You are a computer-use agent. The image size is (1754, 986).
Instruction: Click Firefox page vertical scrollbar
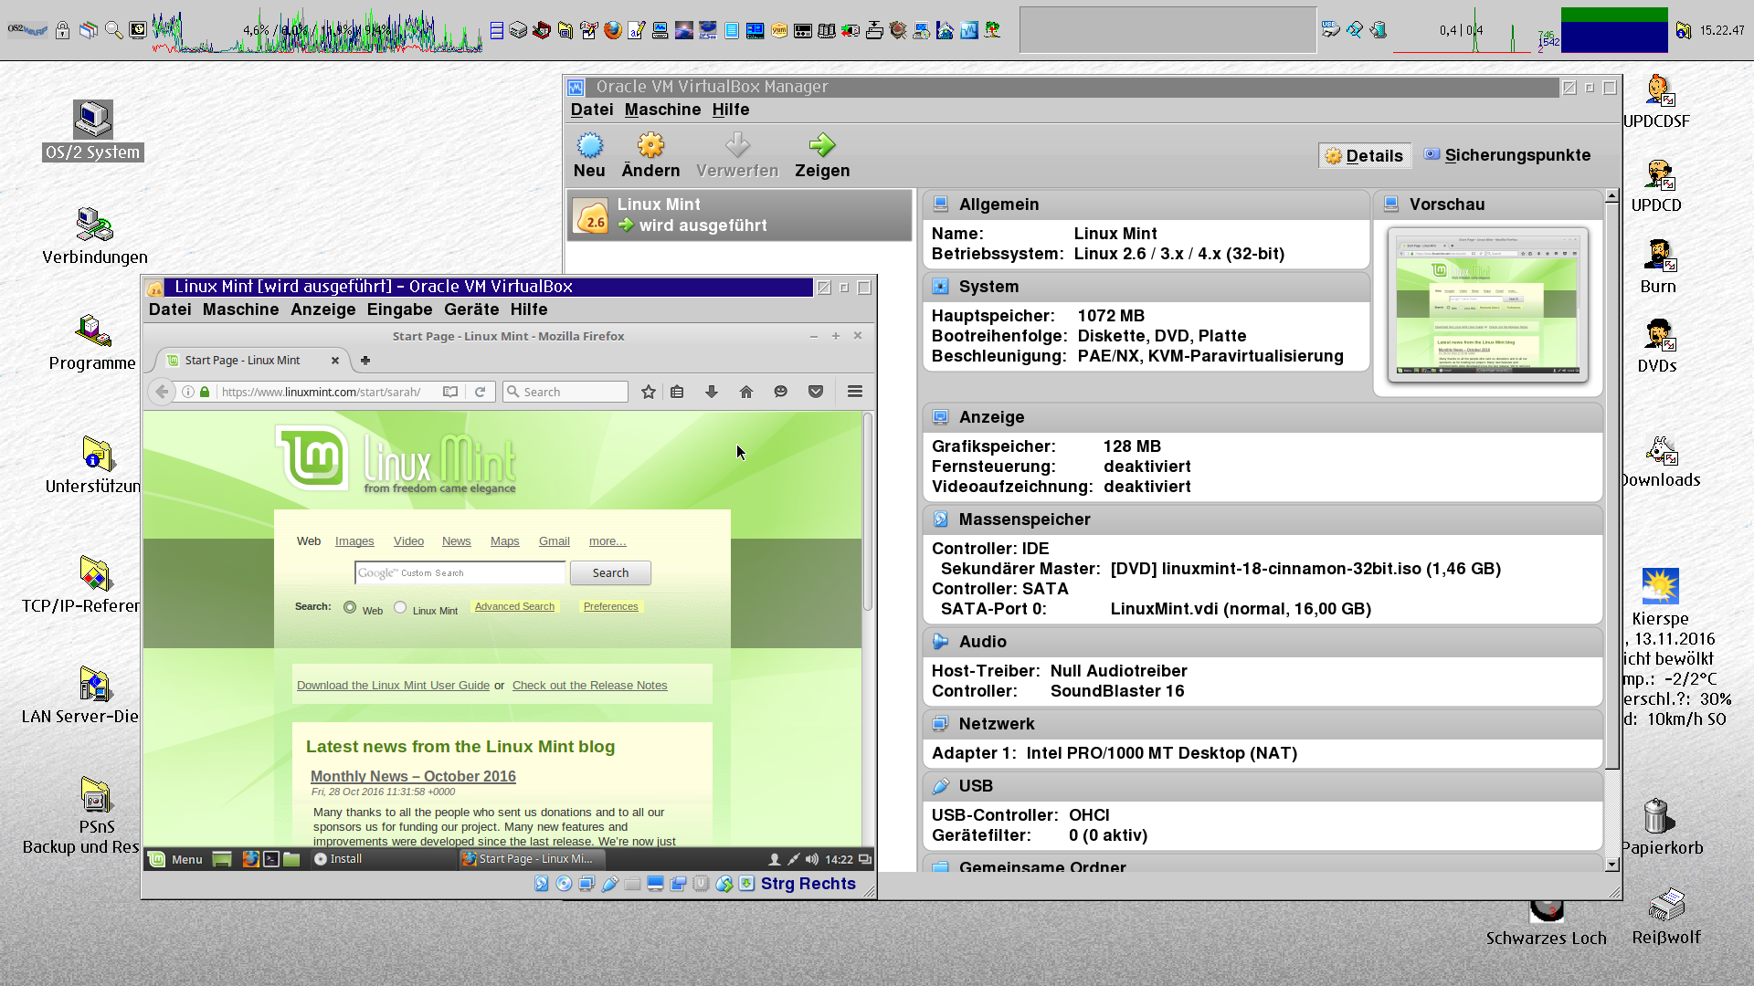coord(868,512)
